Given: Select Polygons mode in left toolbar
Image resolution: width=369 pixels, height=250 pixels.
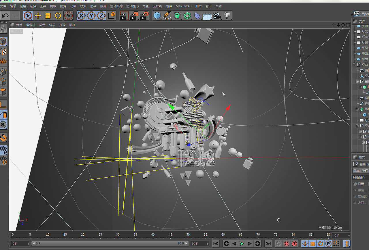Looking at the screenshot, I should [3, 92].
